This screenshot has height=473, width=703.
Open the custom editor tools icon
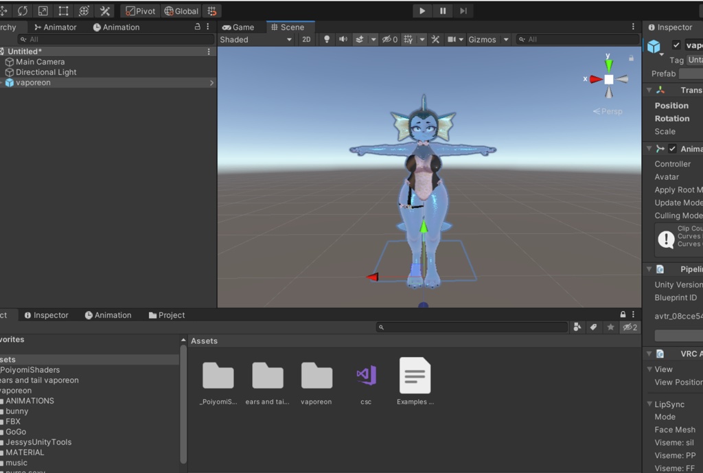tap(104, 11)
